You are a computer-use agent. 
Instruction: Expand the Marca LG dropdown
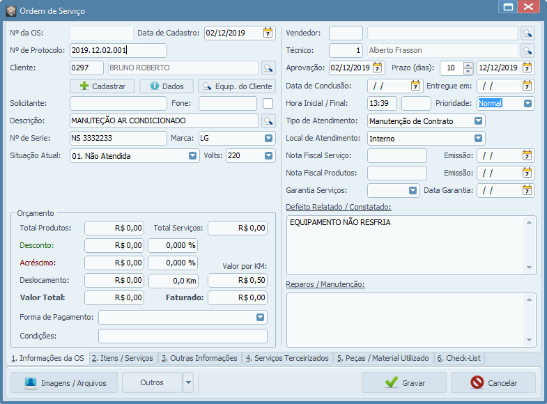(268, 139)
